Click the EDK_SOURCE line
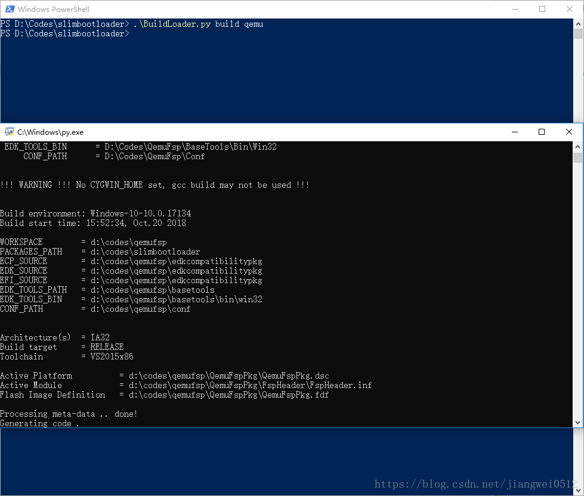Image resolution: width=584 pixels, height=496 pixels. pos(131,271)
